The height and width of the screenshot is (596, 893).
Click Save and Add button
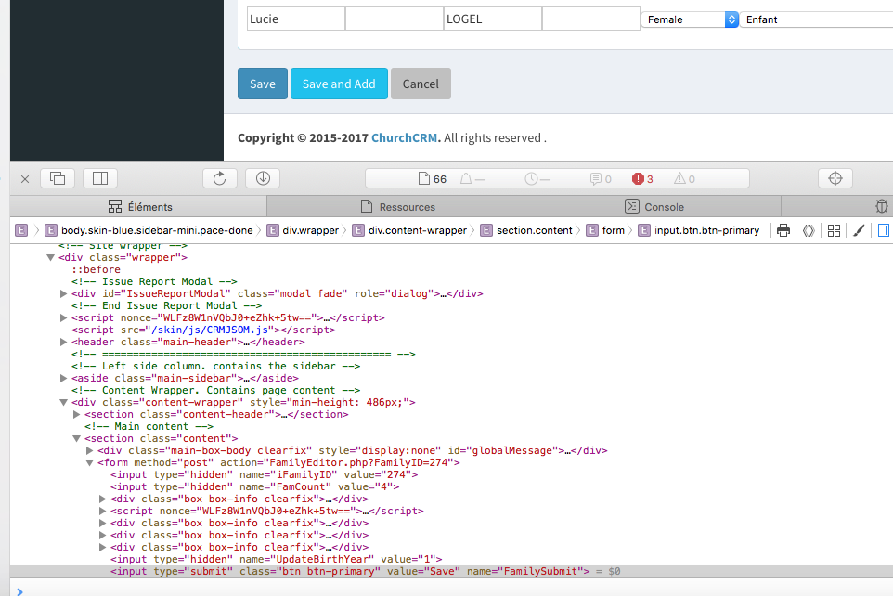point(339,84)
